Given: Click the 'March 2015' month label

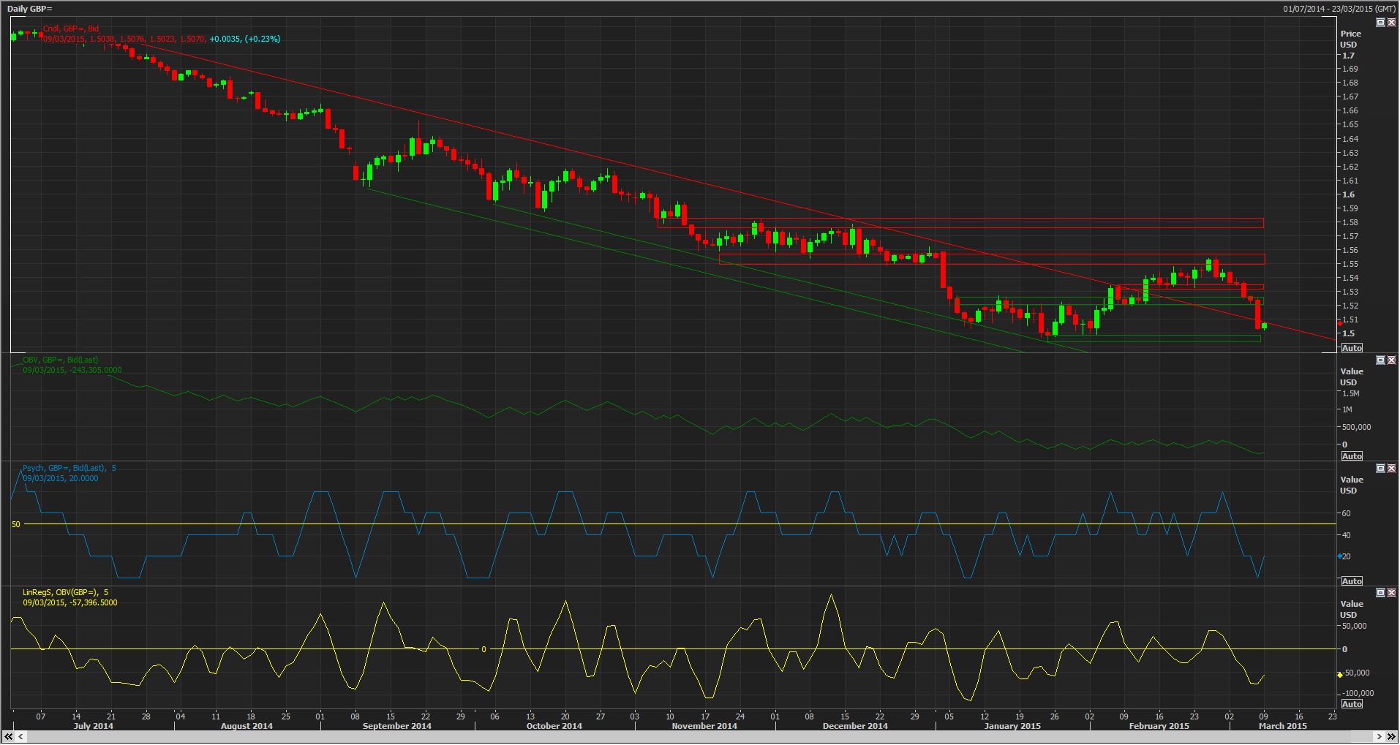Looking at the screenshot, I should point(1282,726).
